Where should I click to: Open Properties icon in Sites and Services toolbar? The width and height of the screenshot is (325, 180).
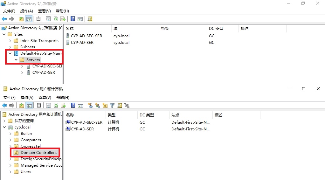click(x=48, y=19)
